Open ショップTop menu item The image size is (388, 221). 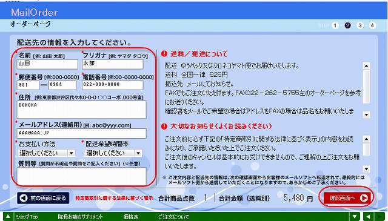coord(27,217)
